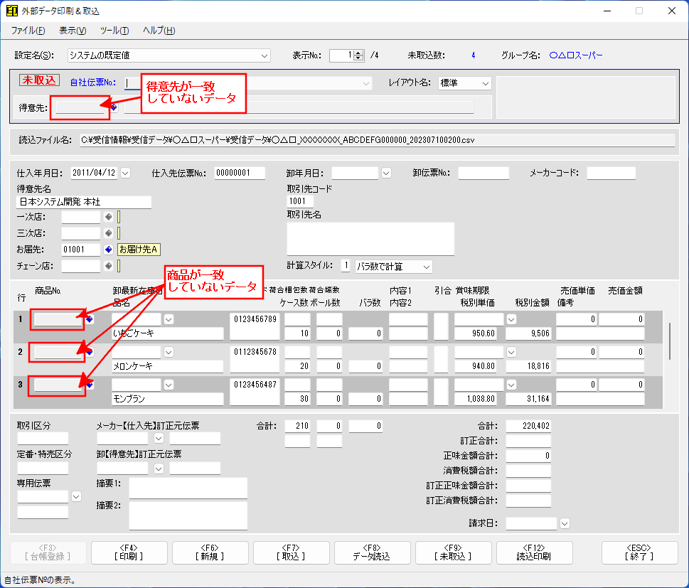The width and height of the screenshot is (689, 588).
Task: Click row 2 商品No. input field
Action: (x=58, y=352)
